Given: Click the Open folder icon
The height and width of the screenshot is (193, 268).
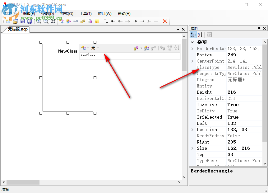Looking at the screenshot, I should pos(15,21).
